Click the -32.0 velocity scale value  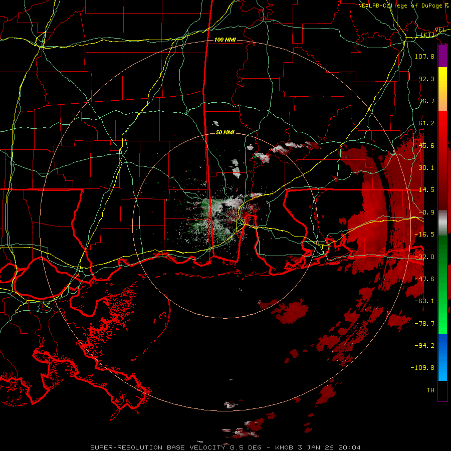[x=424, y=257]
